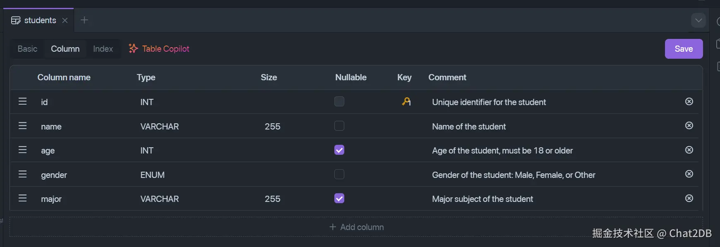Click the drag handle beside the id column
Image resolution: width=720 pixels, height=247 pixels.
(23, 101)
